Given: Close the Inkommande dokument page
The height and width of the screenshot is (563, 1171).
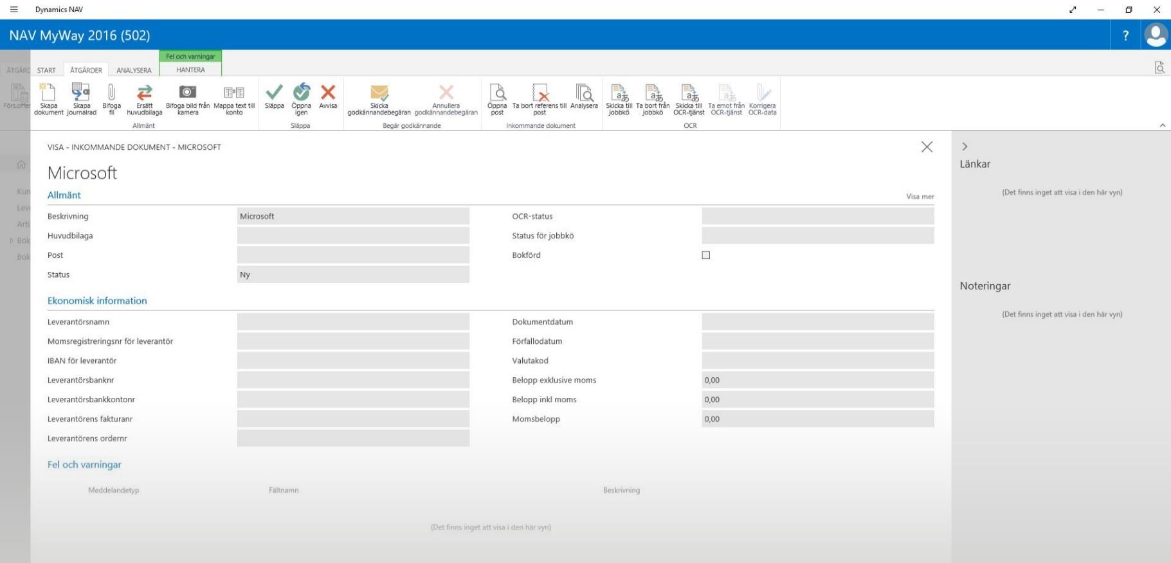Looking at the screenshot, I should pos(927,147).
